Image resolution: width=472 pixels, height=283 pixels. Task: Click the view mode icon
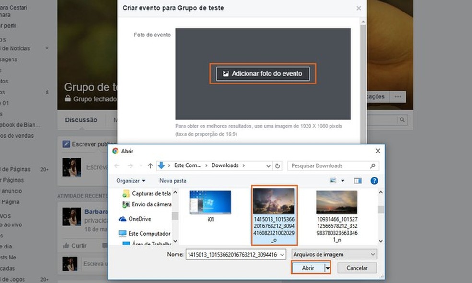[332, 181]
